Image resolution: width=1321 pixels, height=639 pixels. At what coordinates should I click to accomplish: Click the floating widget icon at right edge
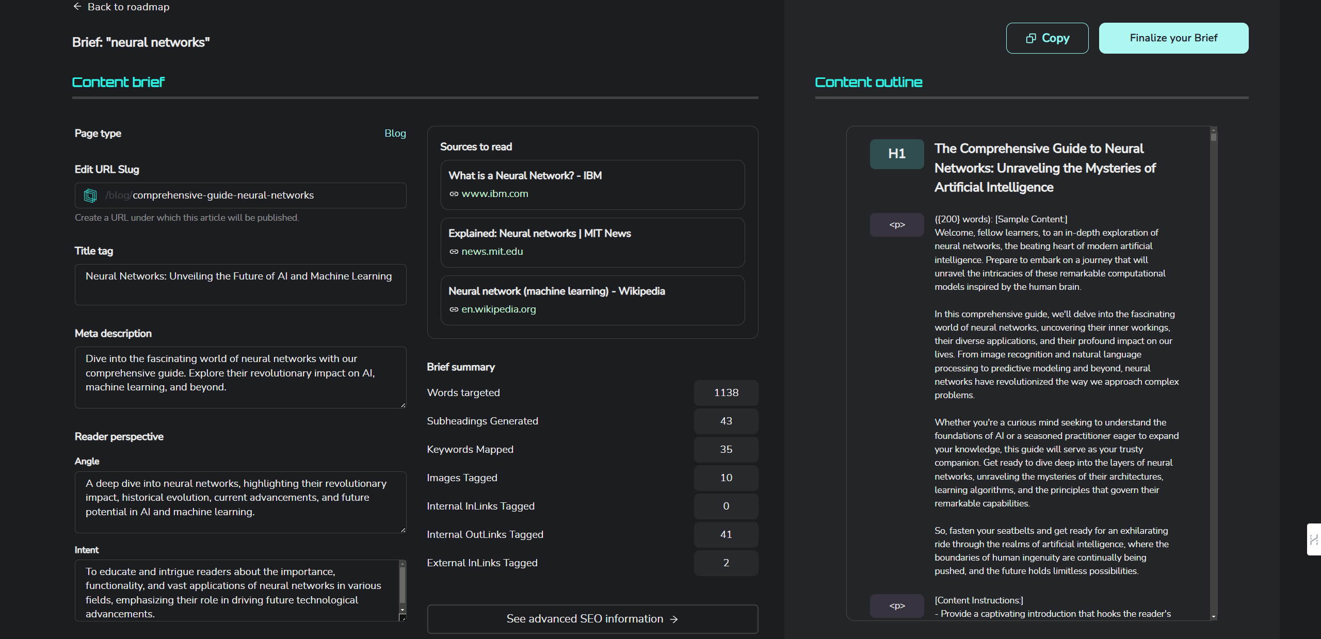click(x=1314, y=539)
